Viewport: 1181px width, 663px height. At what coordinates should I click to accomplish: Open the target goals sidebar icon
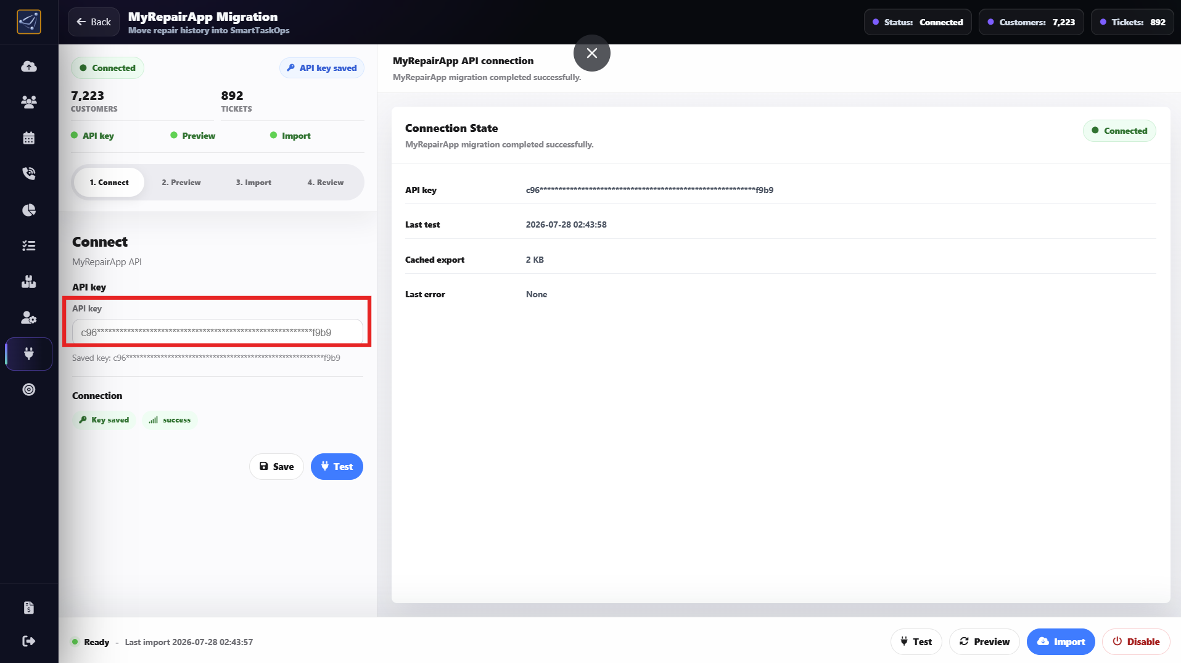pyautogui.click(x=29, y=390)
